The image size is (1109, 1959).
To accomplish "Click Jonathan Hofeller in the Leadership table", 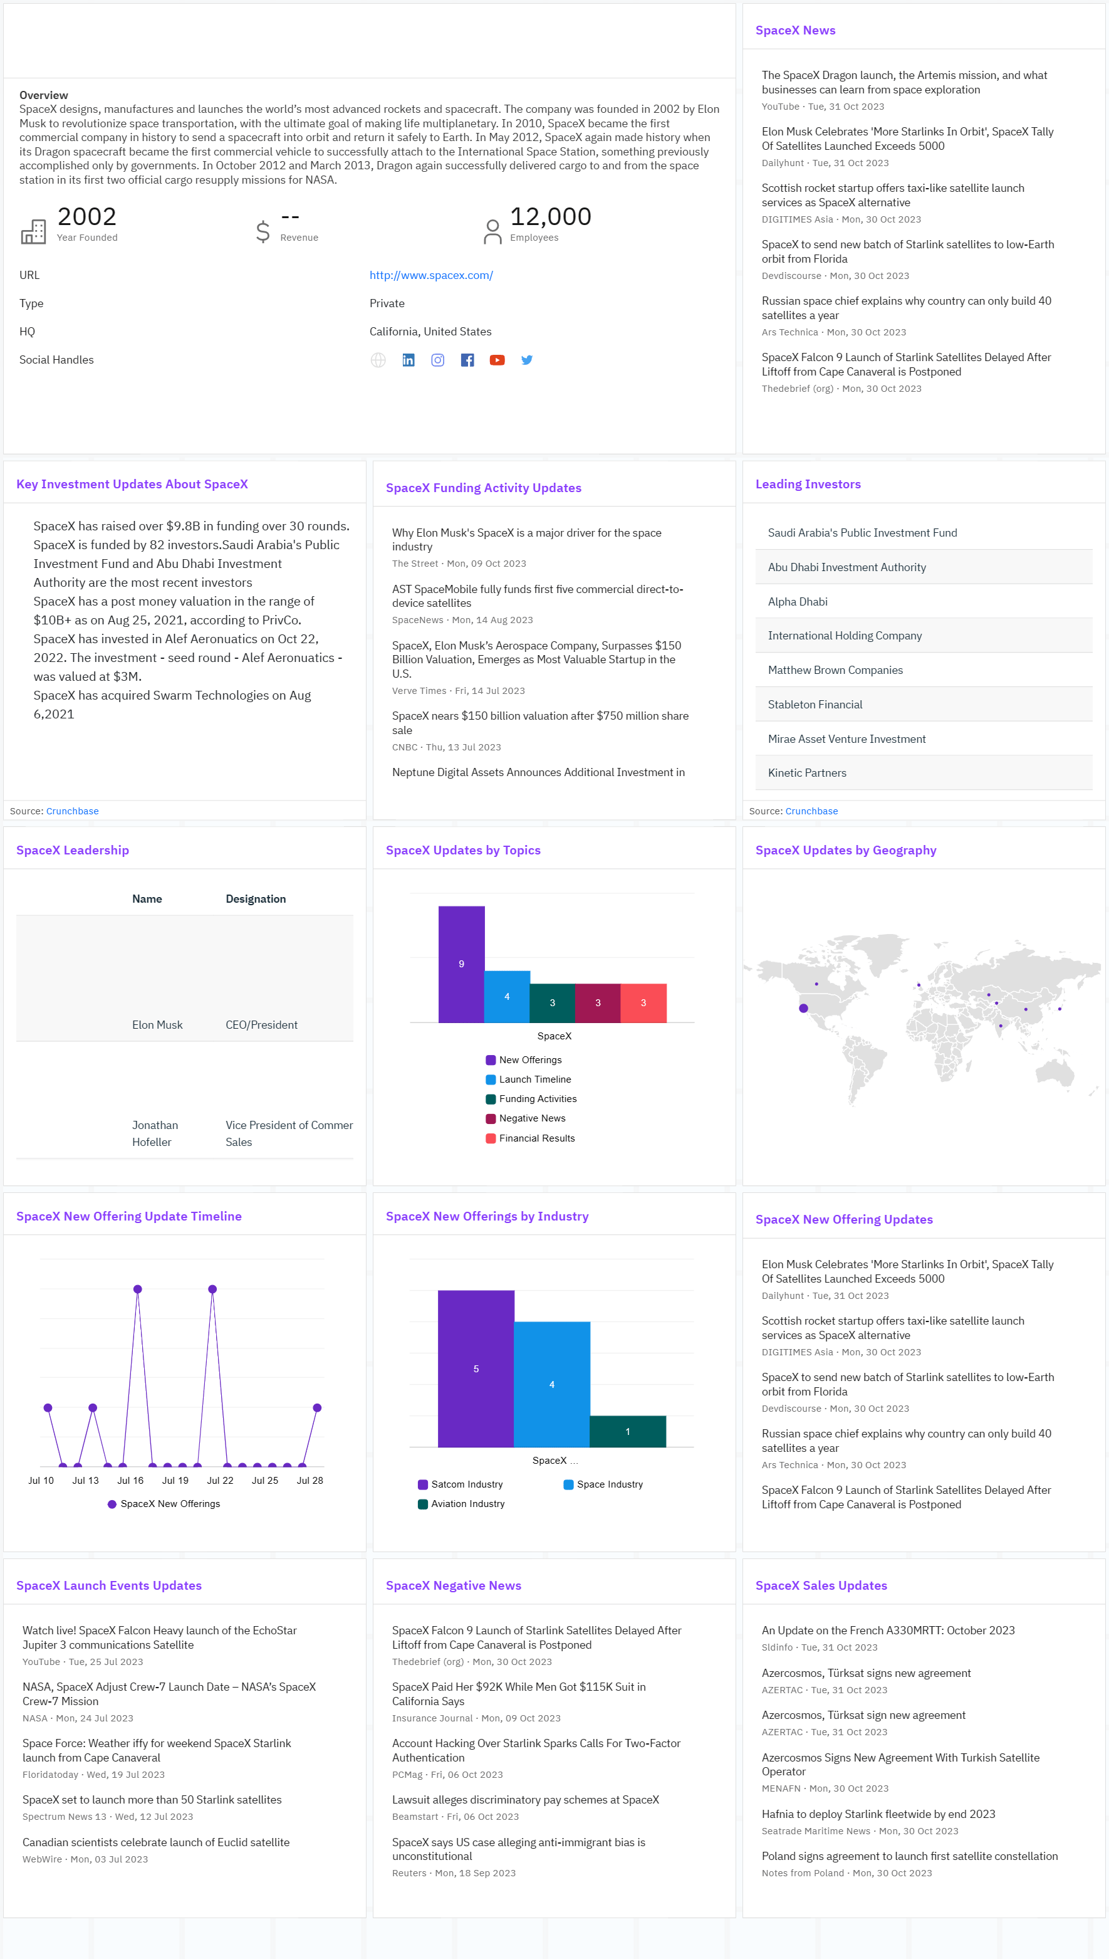I will point(155,1133).
